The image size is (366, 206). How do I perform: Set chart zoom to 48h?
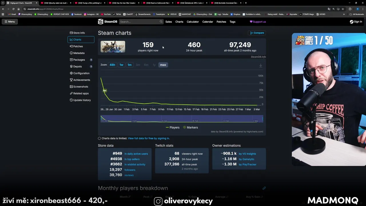click(112, 65)
